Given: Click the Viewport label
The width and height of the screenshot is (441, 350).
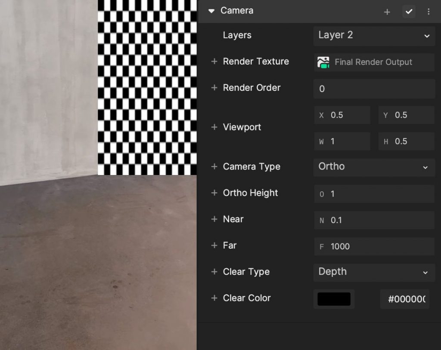Looking at the screenshot, I should click(x=242, y=127).
